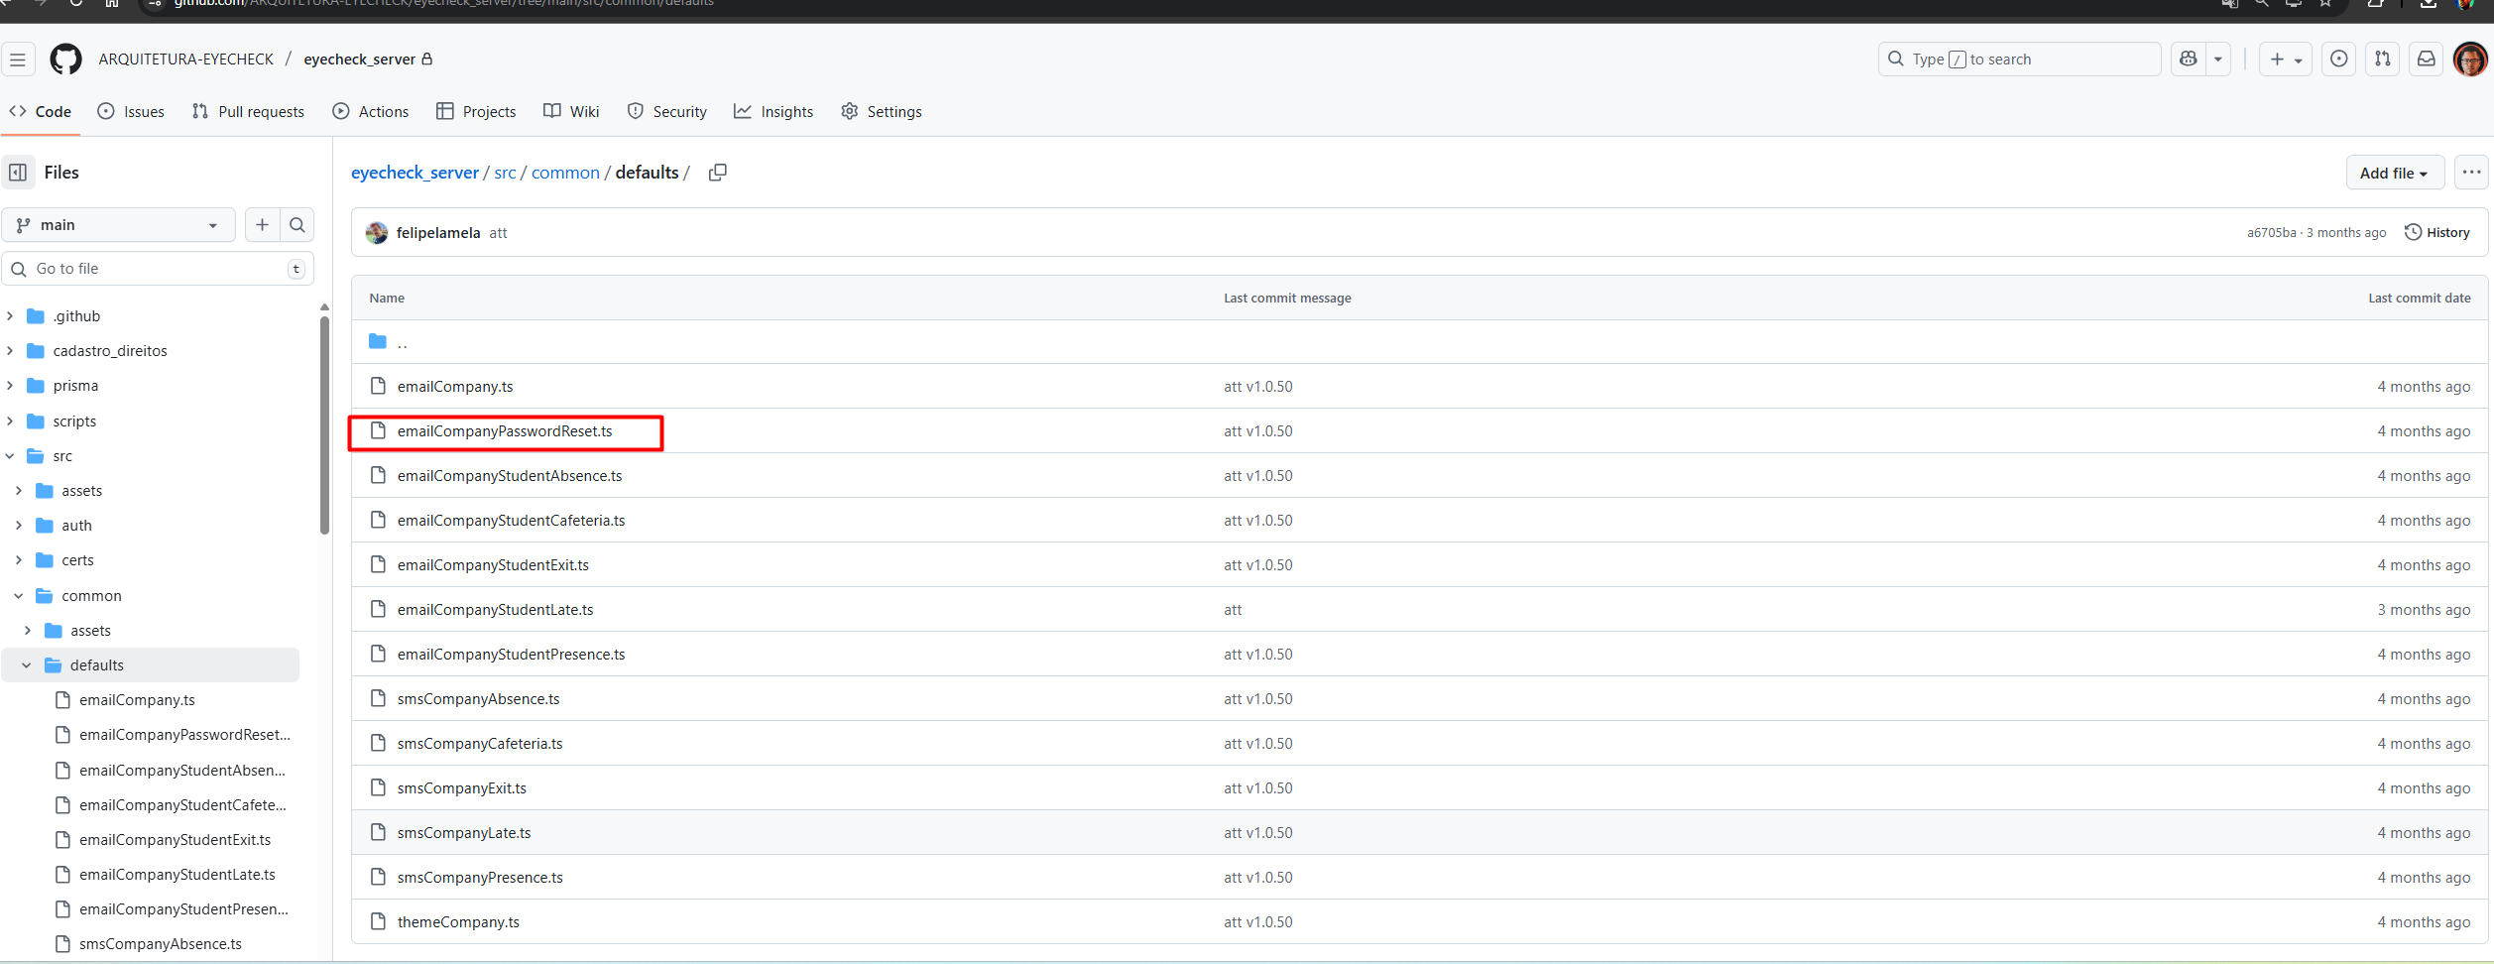Expand the auth folder in tree

(x=19, y=526)
